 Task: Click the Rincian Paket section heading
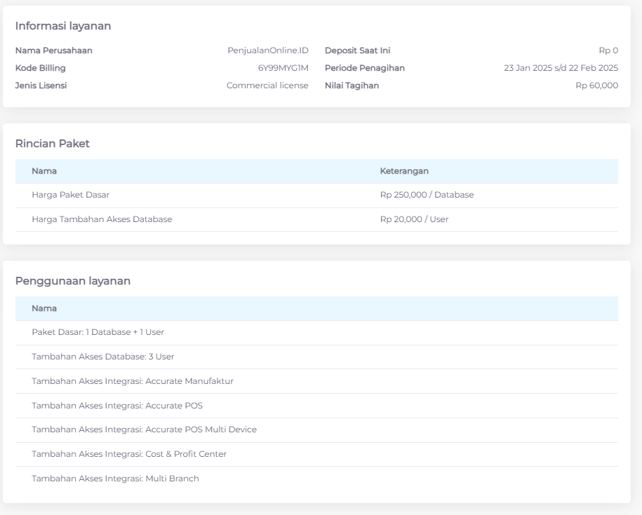point(53,144)
